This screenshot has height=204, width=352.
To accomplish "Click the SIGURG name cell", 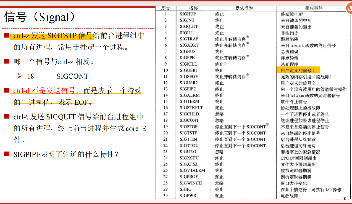I will (188, 152).
